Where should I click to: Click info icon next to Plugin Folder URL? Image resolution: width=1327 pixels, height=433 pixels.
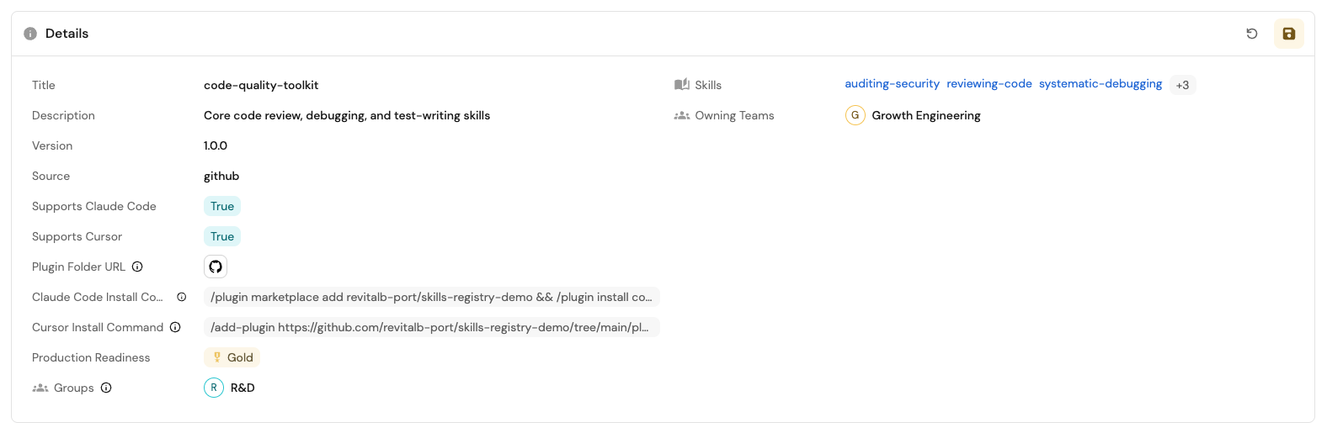click(x=137, y=267)
